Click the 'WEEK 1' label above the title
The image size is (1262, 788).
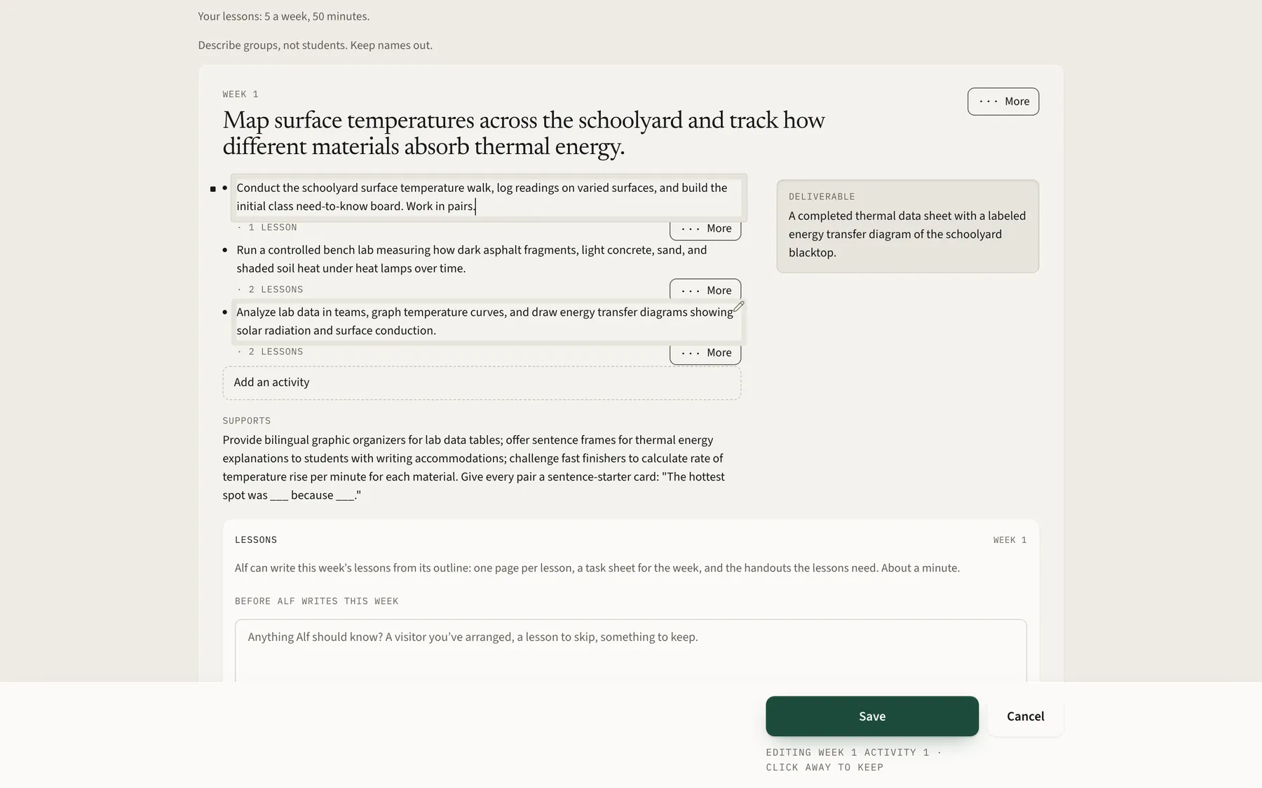[x=240, y=95]
